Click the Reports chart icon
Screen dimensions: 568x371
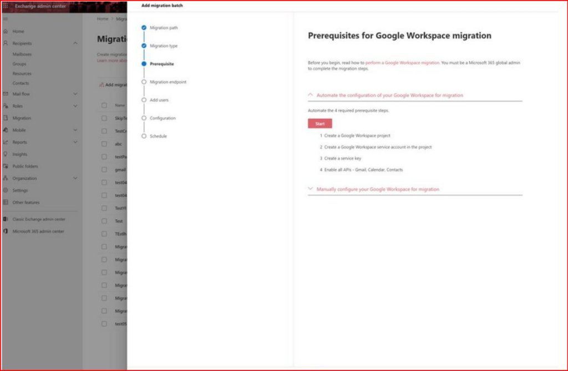[6, 142]
